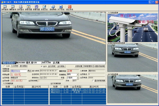159x106 pixels.
Task: Select the 出口 radio button
Action: (42, 66)
